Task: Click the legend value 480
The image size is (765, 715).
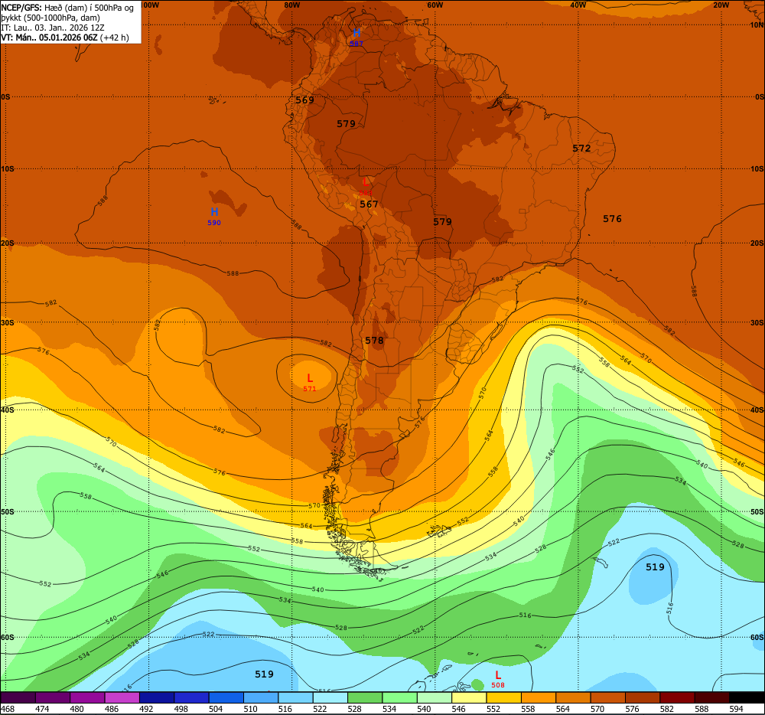Action: pyautogui.click(x=77, y=709)
